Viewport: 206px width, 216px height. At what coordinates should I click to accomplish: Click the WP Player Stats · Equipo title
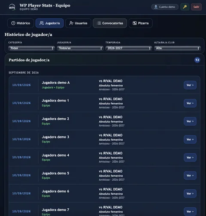[45, 6]
